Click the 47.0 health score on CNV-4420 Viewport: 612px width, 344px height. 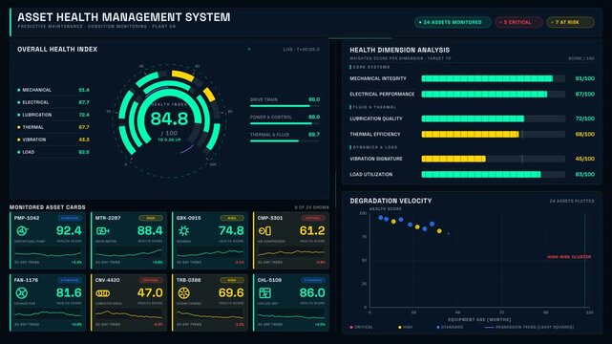(150, 292)
